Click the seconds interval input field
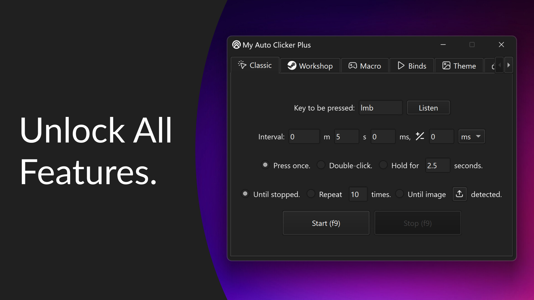Image resolution: width=534 pixels, height=300 pixels. 347,136
